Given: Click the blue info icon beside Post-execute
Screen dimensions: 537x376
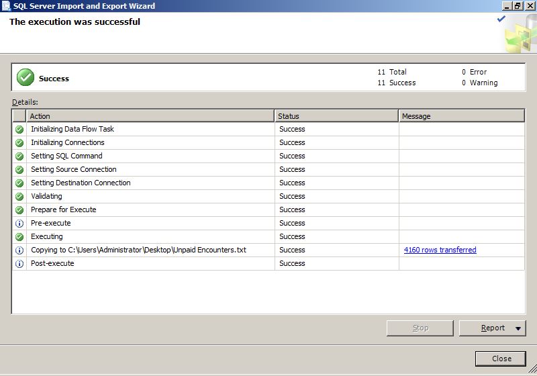Looking at the screenshot, I should pos(19,264).
